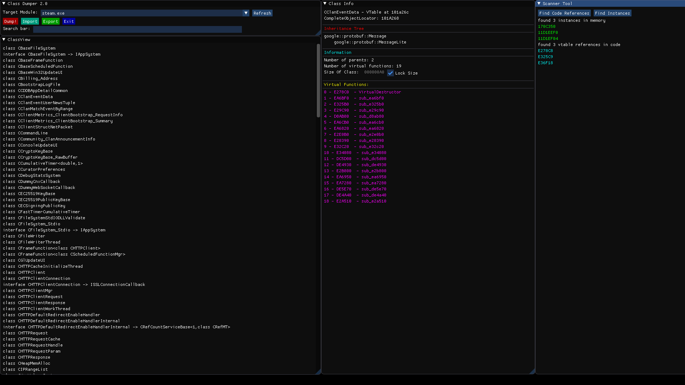Select class CClanEventData in ClassView
Viewport: 685px width, 385px height.
click(x=35, y=97)
